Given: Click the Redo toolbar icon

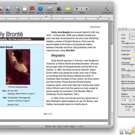Looking at the screenshot, I should (x=8, y=9).
